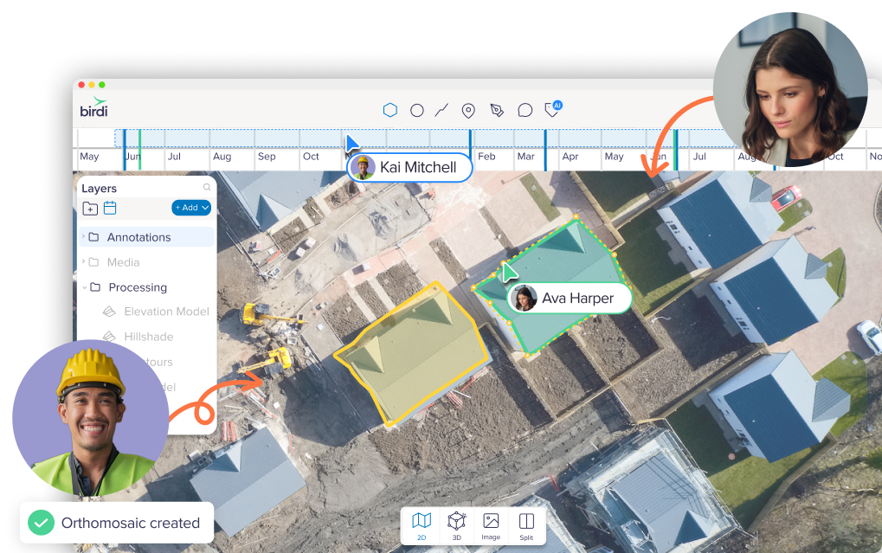This screenshot has height=553, width=882.
Task: Switch to 3D view
Action: 456,524
